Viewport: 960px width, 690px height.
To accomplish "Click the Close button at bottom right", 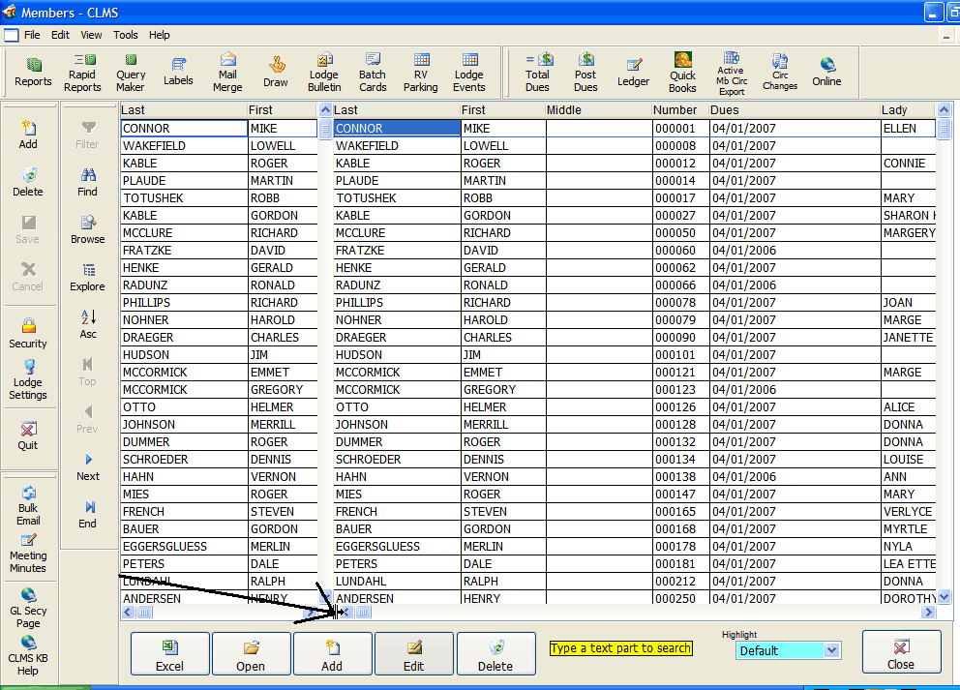I will click(x=901, y=653).
